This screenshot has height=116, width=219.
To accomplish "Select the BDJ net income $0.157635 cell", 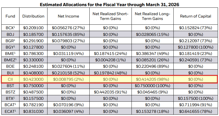I will tap(68, 34).
